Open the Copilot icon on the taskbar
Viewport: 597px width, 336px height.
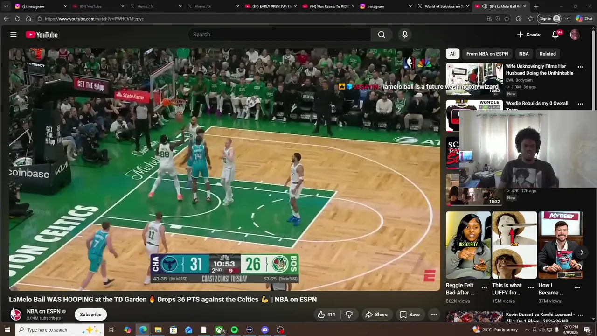(x=127, y=330)
